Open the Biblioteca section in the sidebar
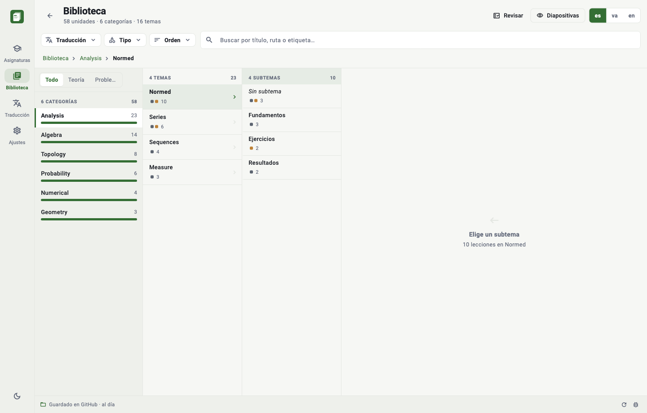The image size is (647, 413). tap(17, 80)
